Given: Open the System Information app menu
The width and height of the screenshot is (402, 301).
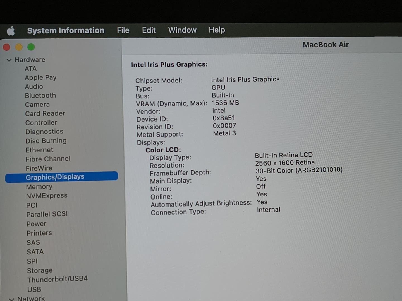Looking at the screenshot, I should [x=66, y=30].
